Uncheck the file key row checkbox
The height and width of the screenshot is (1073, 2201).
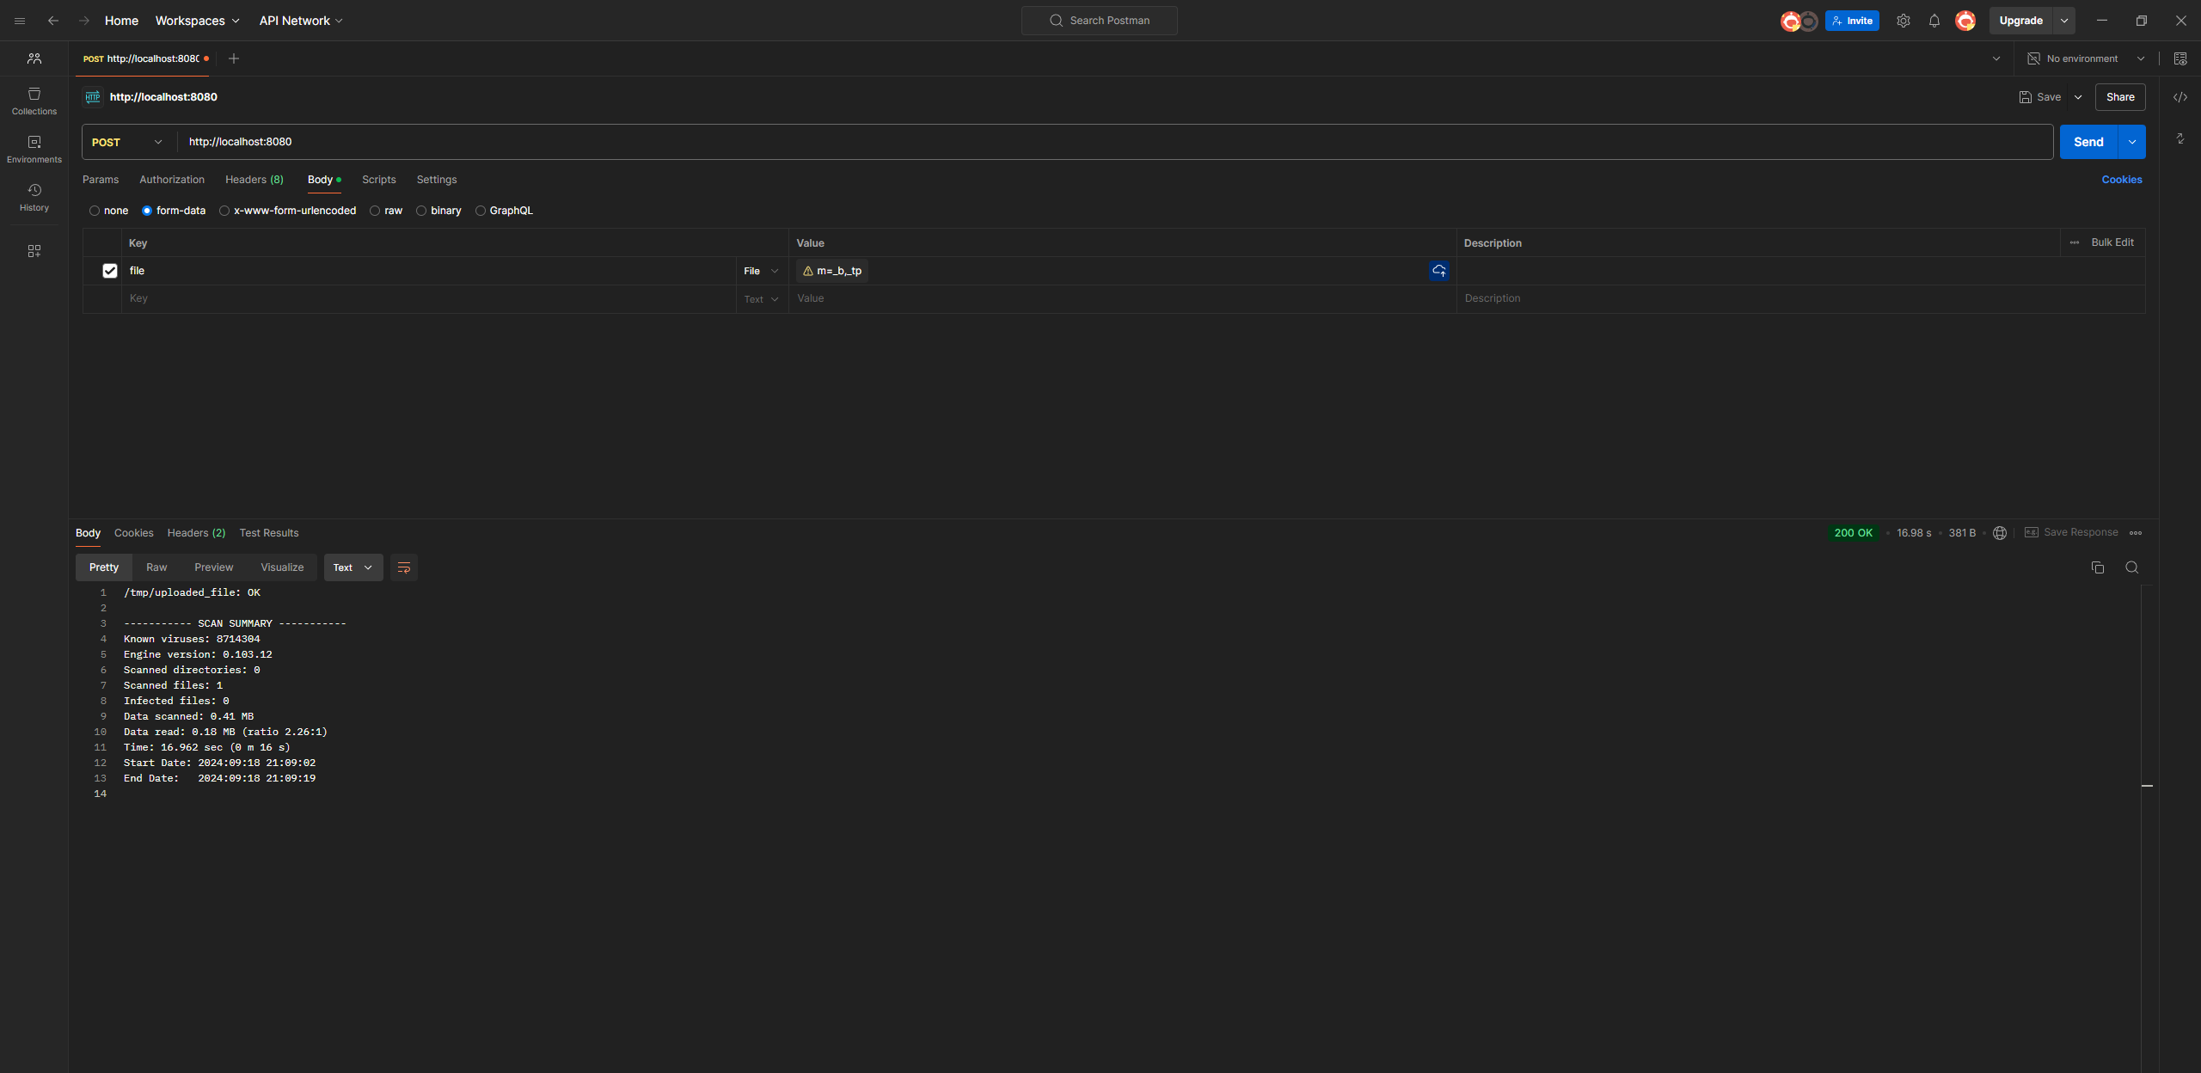click(x=110, y=271)
